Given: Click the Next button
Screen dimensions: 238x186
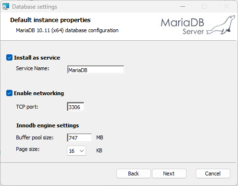Looking at the screenshot, I should [169, 174].
